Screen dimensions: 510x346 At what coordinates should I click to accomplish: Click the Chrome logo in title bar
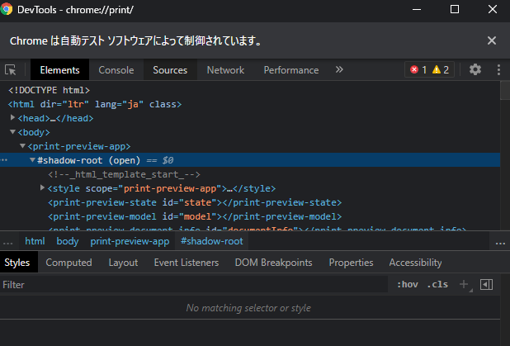pyautogui.click(x=7, y=9)
